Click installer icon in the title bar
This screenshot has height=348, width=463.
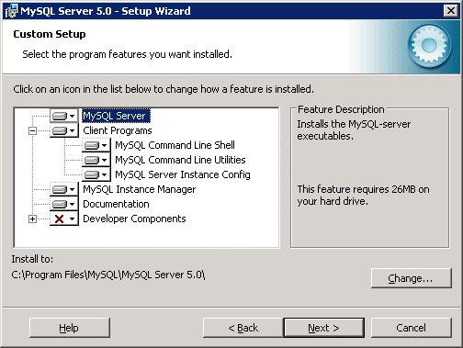(x=11, y=11)
